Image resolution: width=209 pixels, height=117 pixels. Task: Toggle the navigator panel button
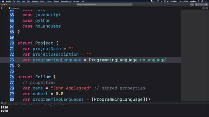(x=197, y=5)
